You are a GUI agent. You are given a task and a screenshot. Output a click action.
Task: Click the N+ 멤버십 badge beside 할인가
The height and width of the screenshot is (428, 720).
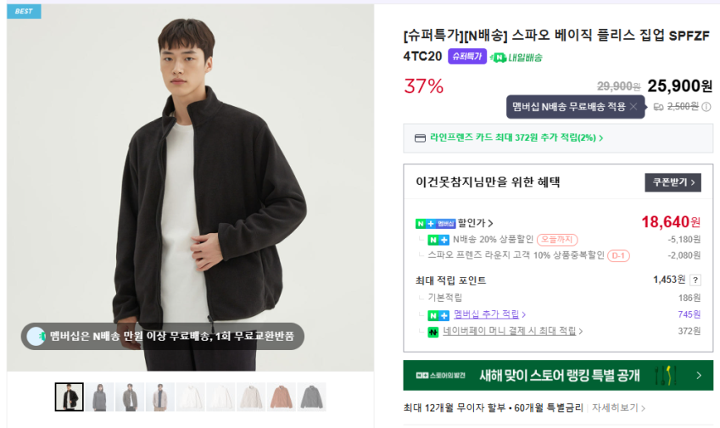(435, 223)
